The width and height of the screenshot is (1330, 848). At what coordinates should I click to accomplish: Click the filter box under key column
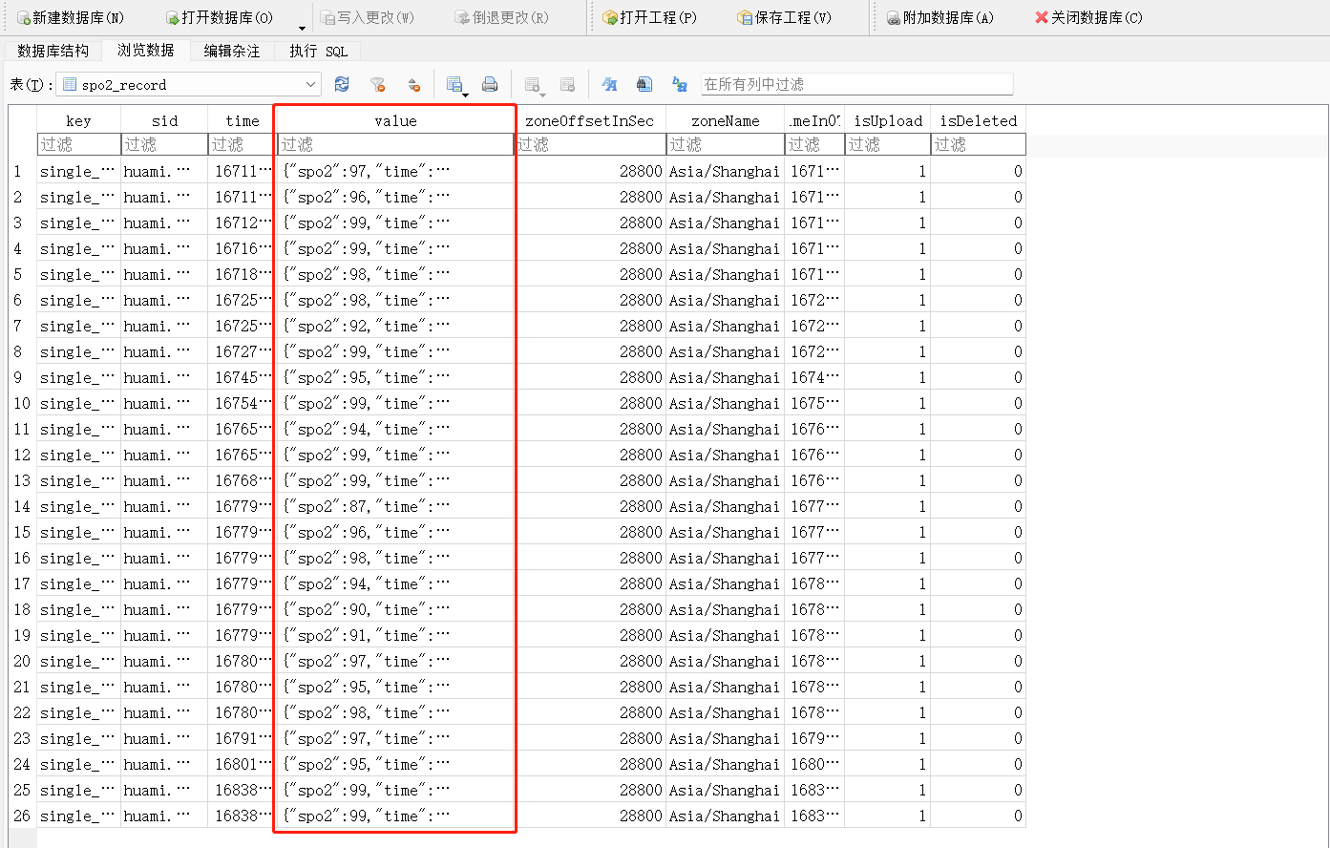coord(79,144)
